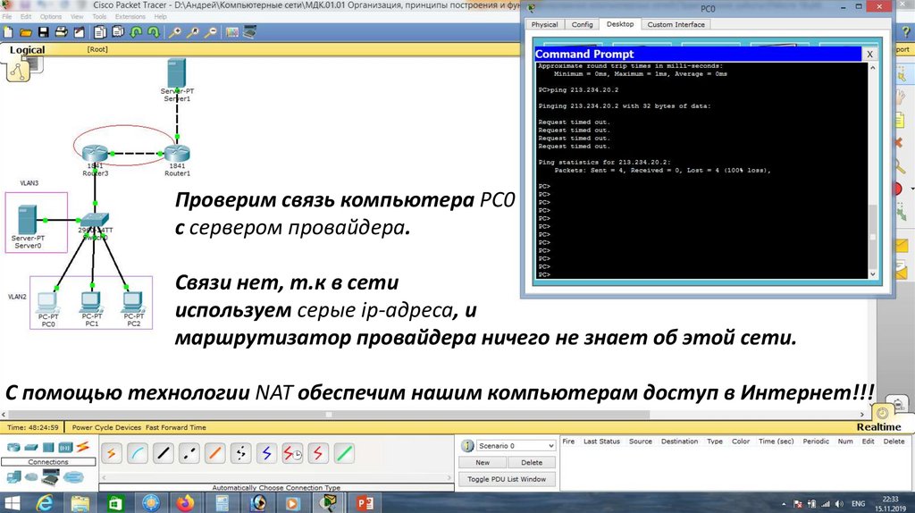The width and height of the screenshot is (915, 513).
Task: Click the Realtime mode tab
Action: 878,426
